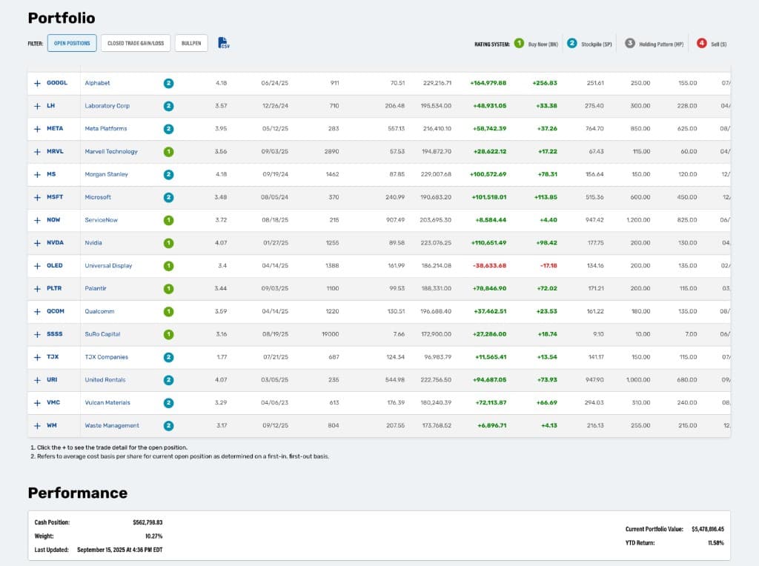
Task: Expand the MS position trade detail
Action: (37, 175)
